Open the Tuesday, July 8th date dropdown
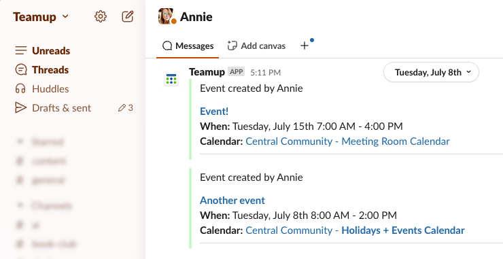Viewport: 503px width, 259px height. point(431,72)
